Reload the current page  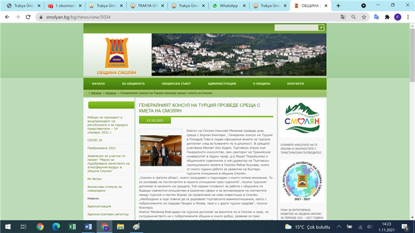click(x=28, y=17)
